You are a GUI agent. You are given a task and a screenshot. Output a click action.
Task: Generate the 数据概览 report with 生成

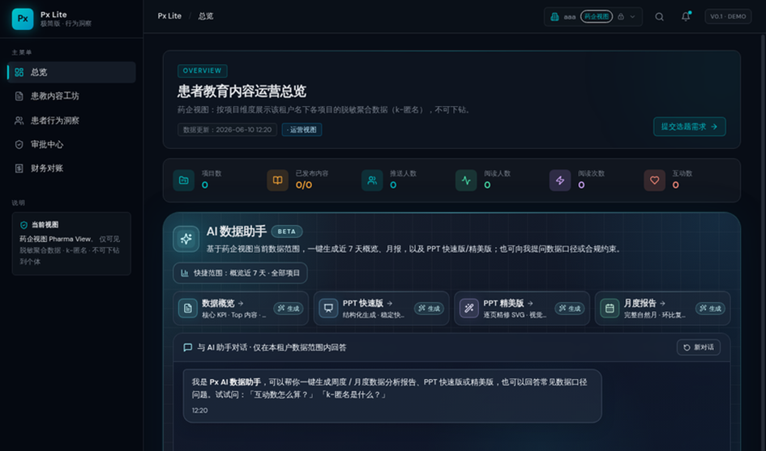click(x=289, y=308)
